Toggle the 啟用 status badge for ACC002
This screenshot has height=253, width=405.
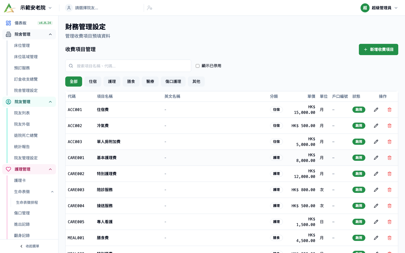(359, 126)
